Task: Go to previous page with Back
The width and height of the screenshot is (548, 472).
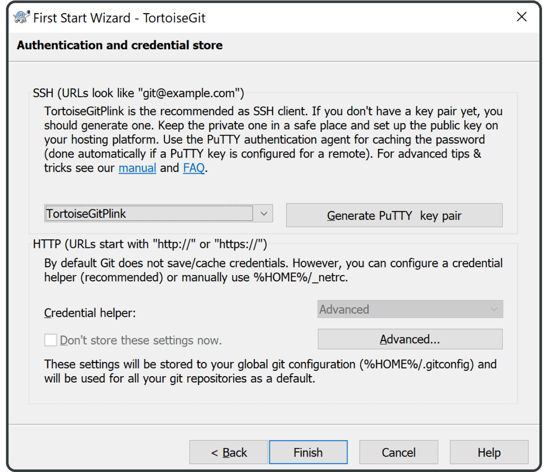Action: 229,452
